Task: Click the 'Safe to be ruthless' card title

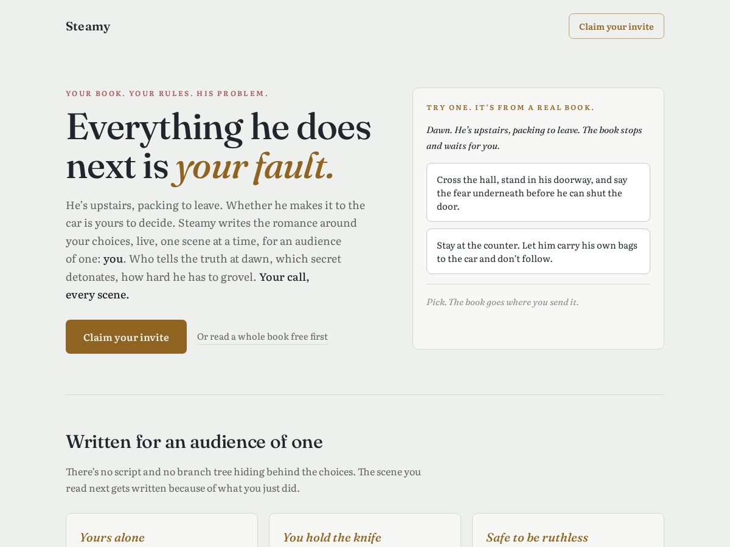Action: tap(537, 538)
